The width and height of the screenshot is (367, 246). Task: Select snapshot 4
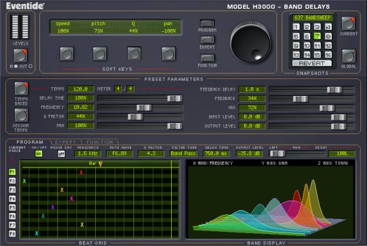pyautogui.click(x=328, y=27)
